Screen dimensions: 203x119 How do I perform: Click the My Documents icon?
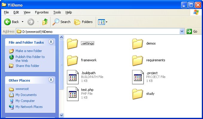(x=11, y=95)
